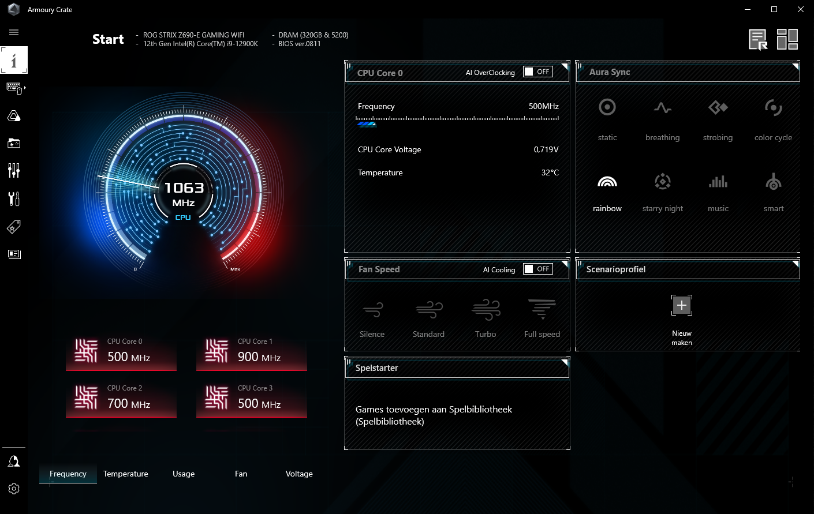This screenshot has width=814, height=514.
Task: Open the Devices keyboard icon in sidebar
Action: 14,88
